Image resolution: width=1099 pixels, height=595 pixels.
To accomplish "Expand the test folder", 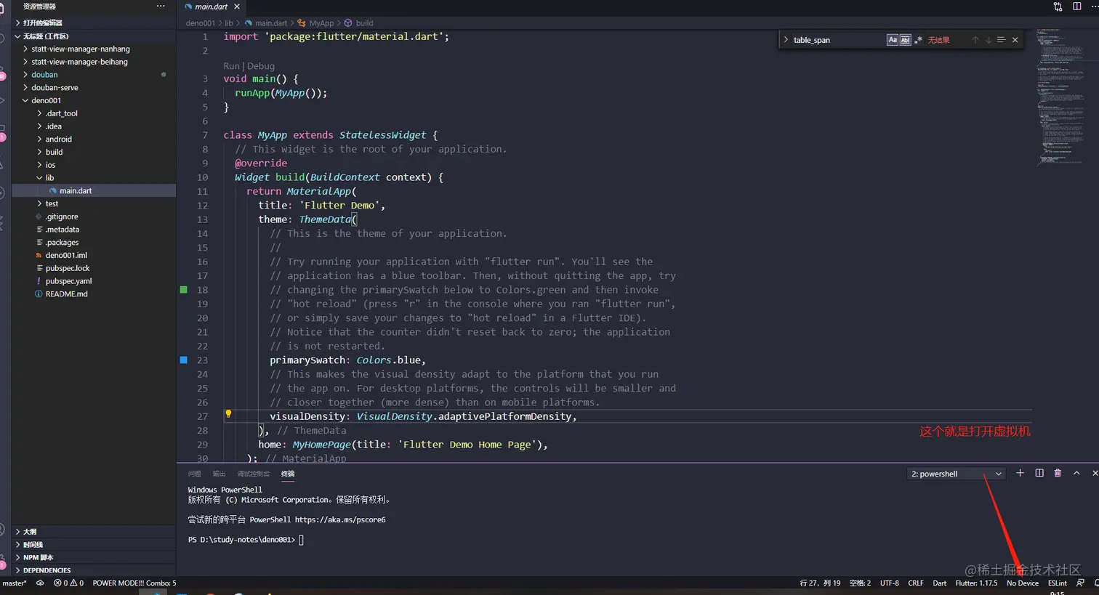I will coord(94,203).
